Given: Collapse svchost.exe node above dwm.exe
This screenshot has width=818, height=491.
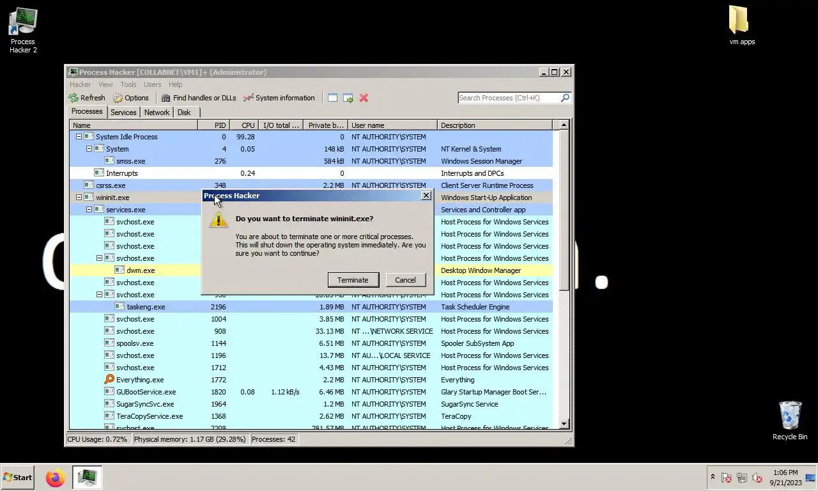Looking at the screenshot, I should pyautogui.click(x=99, y=258).
